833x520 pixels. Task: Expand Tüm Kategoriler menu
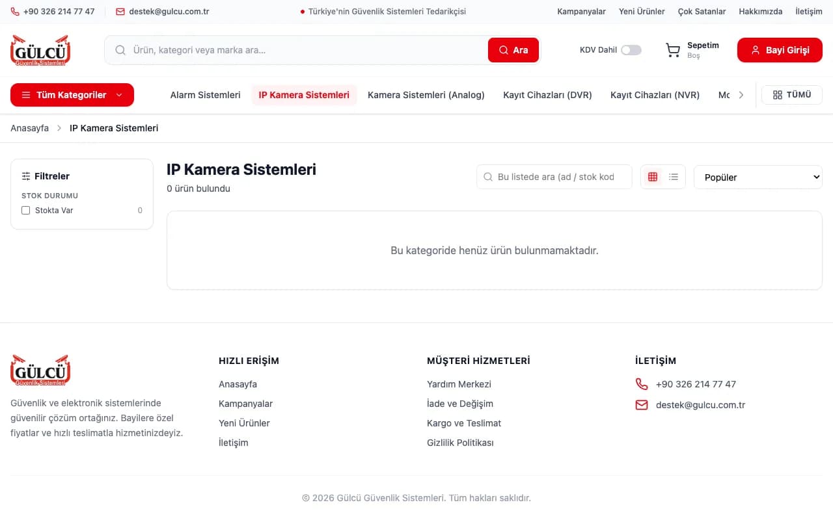click(72, 95)
